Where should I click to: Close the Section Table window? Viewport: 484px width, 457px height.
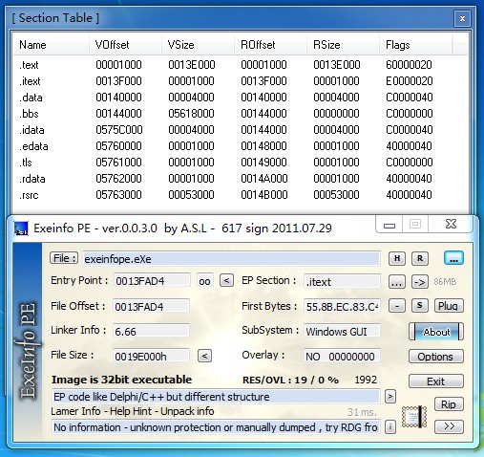[x=462, y=19]
